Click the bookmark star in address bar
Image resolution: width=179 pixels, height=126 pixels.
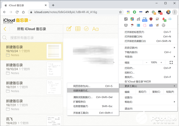tap(121, 12)
